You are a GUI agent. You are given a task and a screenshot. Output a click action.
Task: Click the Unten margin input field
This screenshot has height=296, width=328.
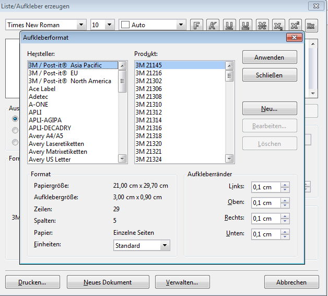(x=266, y=234)
